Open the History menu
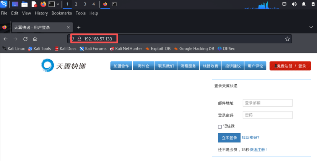The height and width of the screenshot is (161, 317). pyautogui.click(x=41, y=13)
